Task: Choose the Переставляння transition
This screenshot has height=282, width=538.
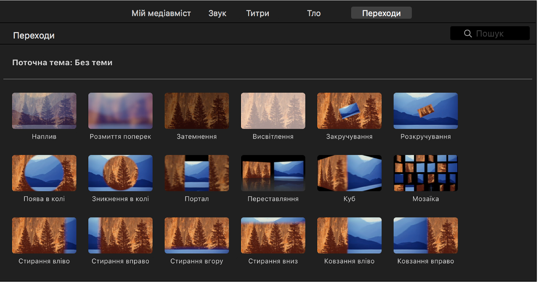Action: point(273,173)
